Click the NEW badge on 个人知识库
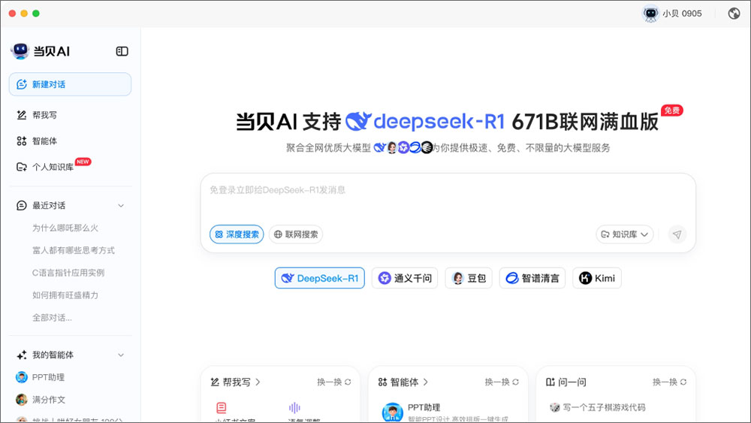 (83, 162)
